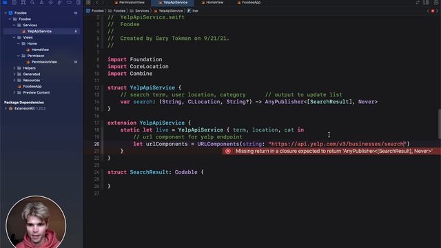Collapse the Home folder
The height and width of the screenshot is (248, 441).
tap(19, 43)
